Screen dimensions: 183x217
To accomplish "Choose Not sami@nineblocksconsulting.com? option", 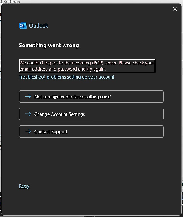I will 91,97.
